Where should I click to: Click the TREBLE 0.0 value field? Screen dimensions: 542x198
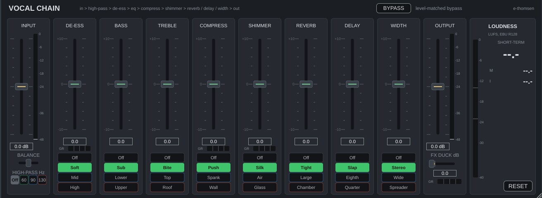(167, 141)
